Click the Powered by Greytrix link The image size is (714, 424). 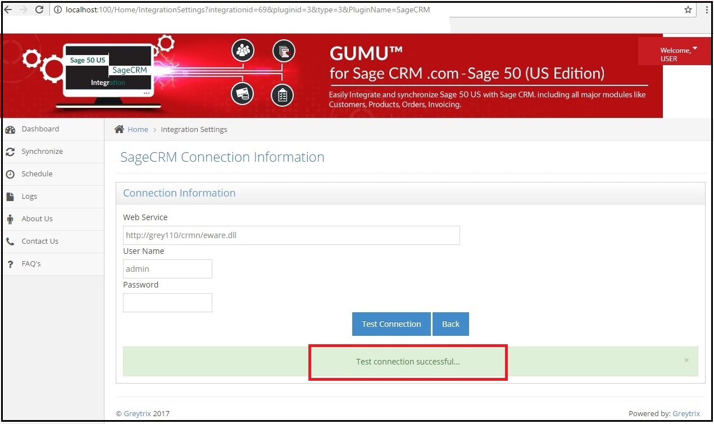(686, 414)
